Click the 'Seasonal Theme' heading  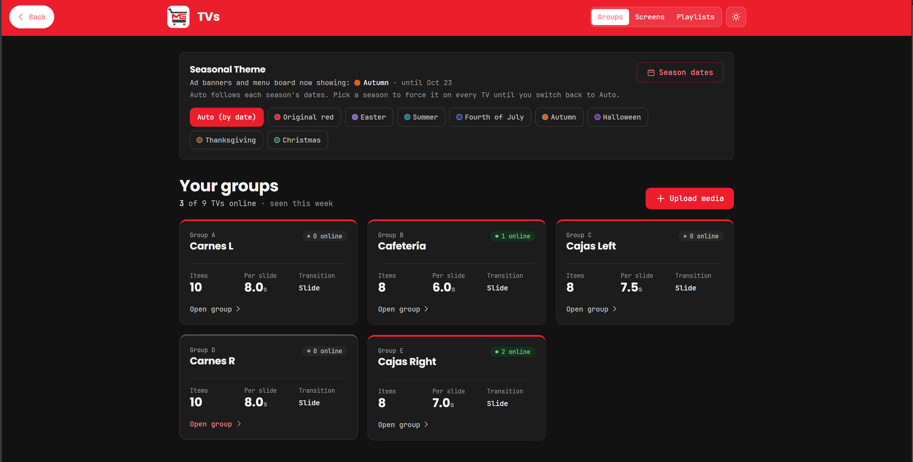[x=228, y=69]
